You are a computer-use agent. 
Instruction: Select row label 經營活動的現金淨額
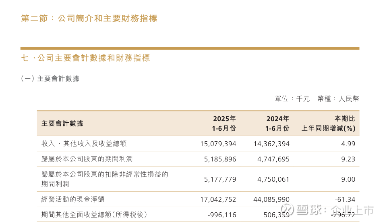73,199
